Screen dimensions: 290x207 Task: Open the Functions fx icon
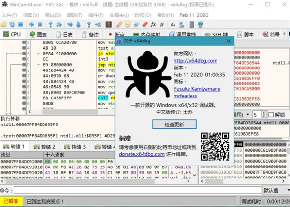coord(153,25)
